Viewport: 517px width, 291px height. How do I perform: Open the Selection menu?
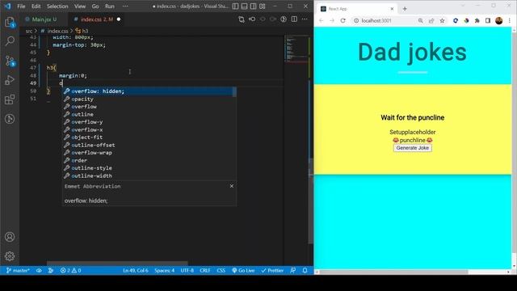(x=57, y=6)
